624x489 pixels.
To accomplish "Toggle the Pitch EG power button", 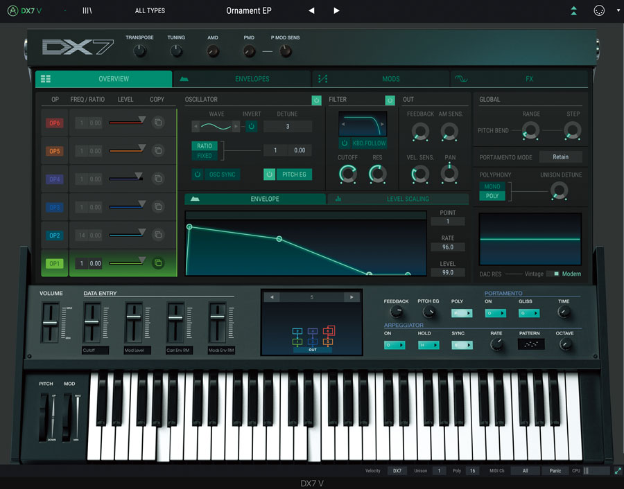I will [x=270, y=174].
